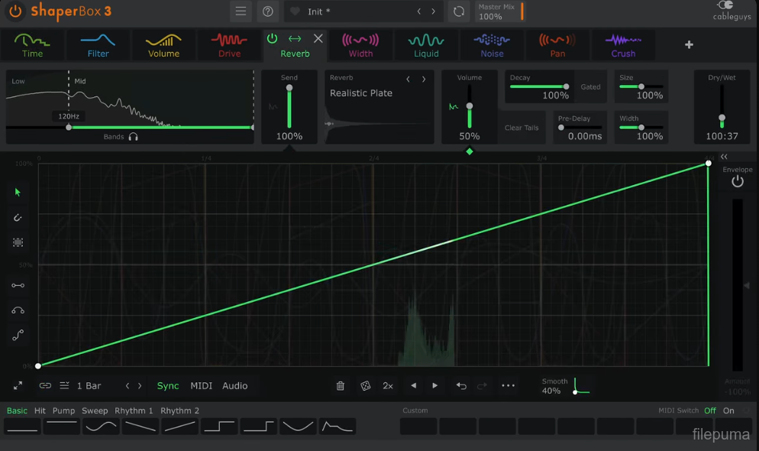
Task: Toggle the Envelope power button
Action: 737,182
